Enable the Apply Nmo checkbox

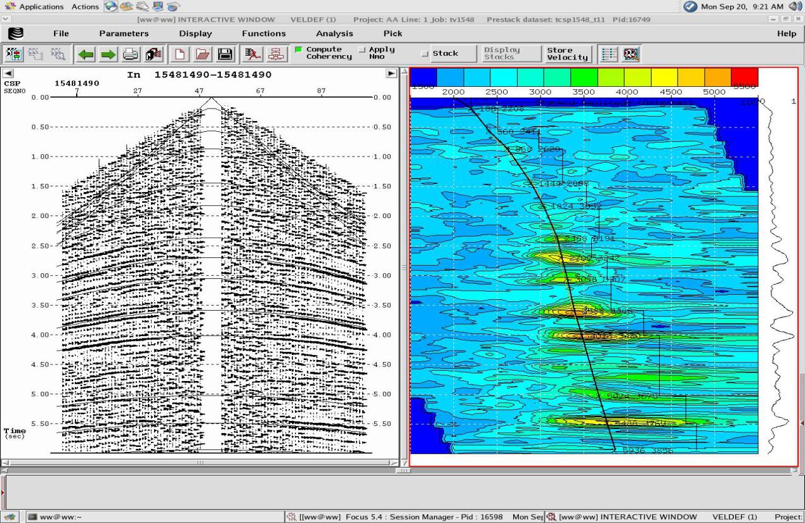pos(362,50)
